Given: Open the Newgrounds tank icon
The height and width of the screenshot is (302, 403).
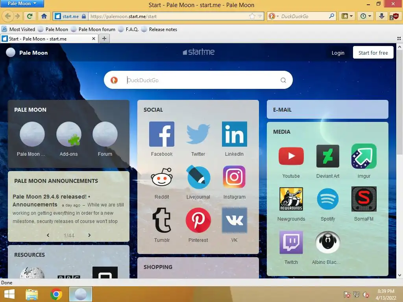Looking at the screenshot, I should 291,199.
